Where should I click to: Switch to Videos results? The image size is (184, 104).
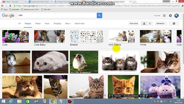[x=38, y=23]
